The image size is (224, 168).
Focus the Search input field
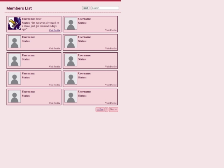pos(105,8)
